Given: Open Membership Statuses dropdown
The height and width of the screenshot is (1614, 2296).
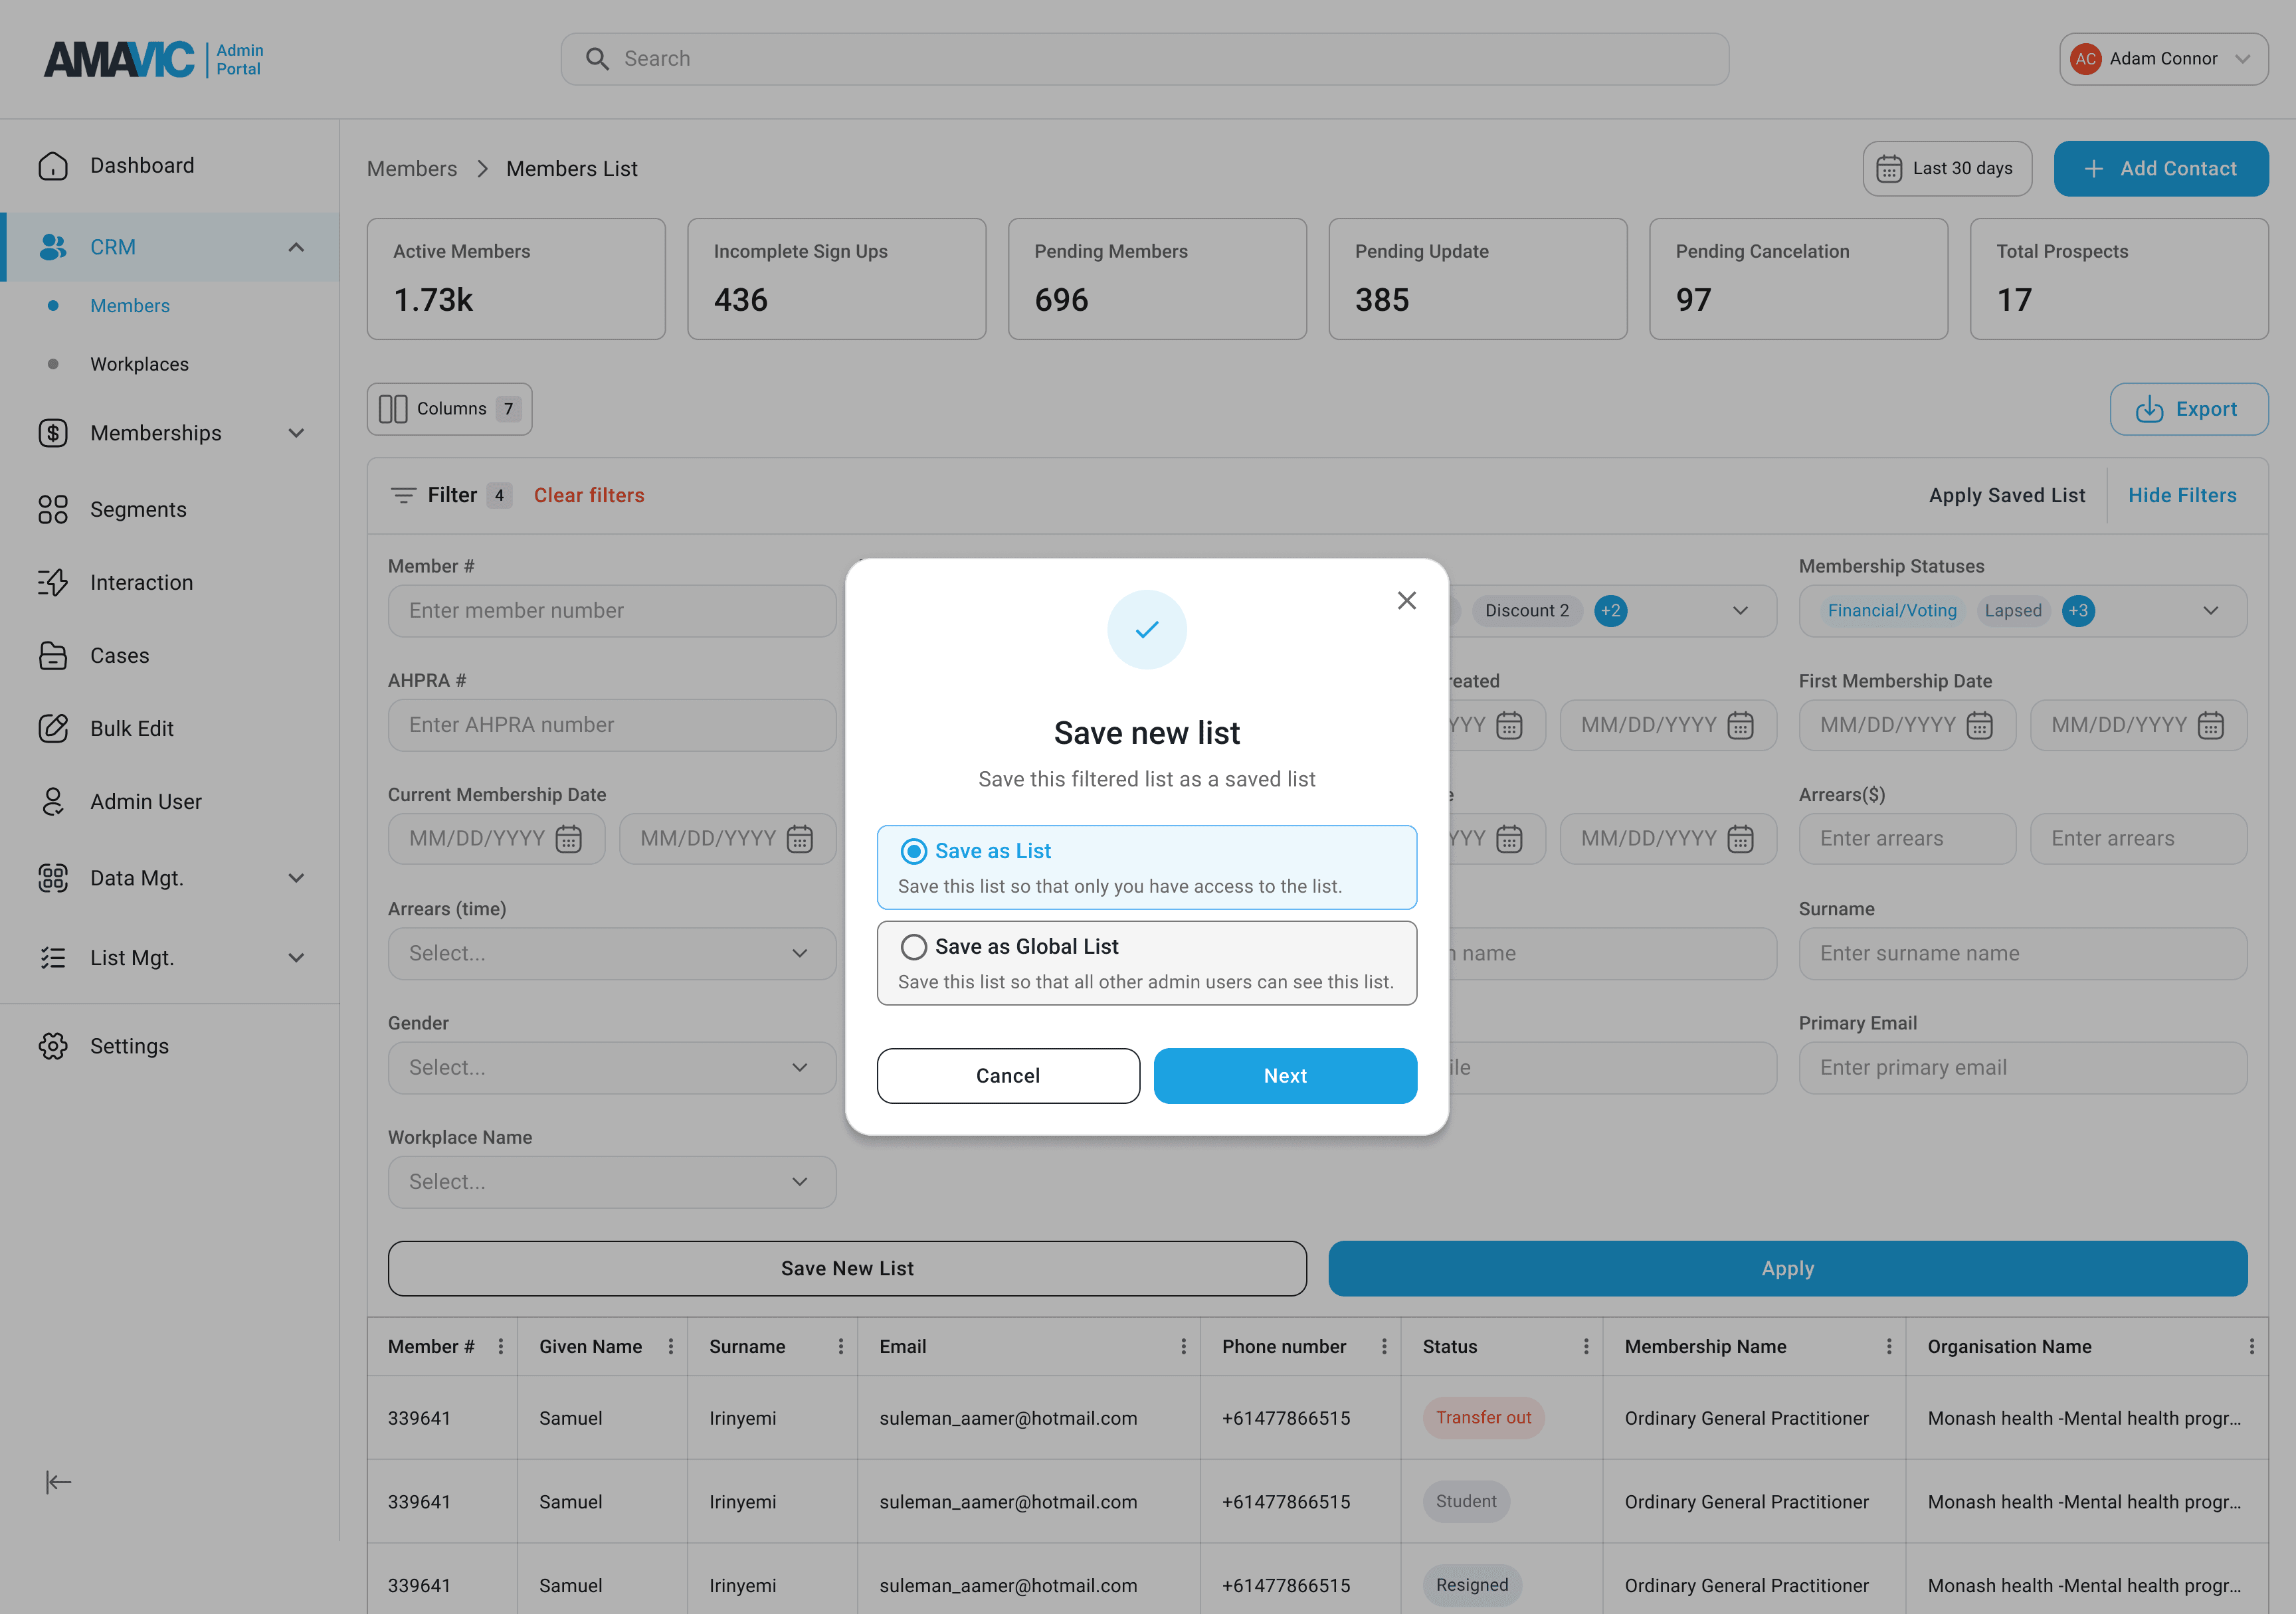Looking at the screenshot, I should pyautogui.click(x=2210, y=611).
